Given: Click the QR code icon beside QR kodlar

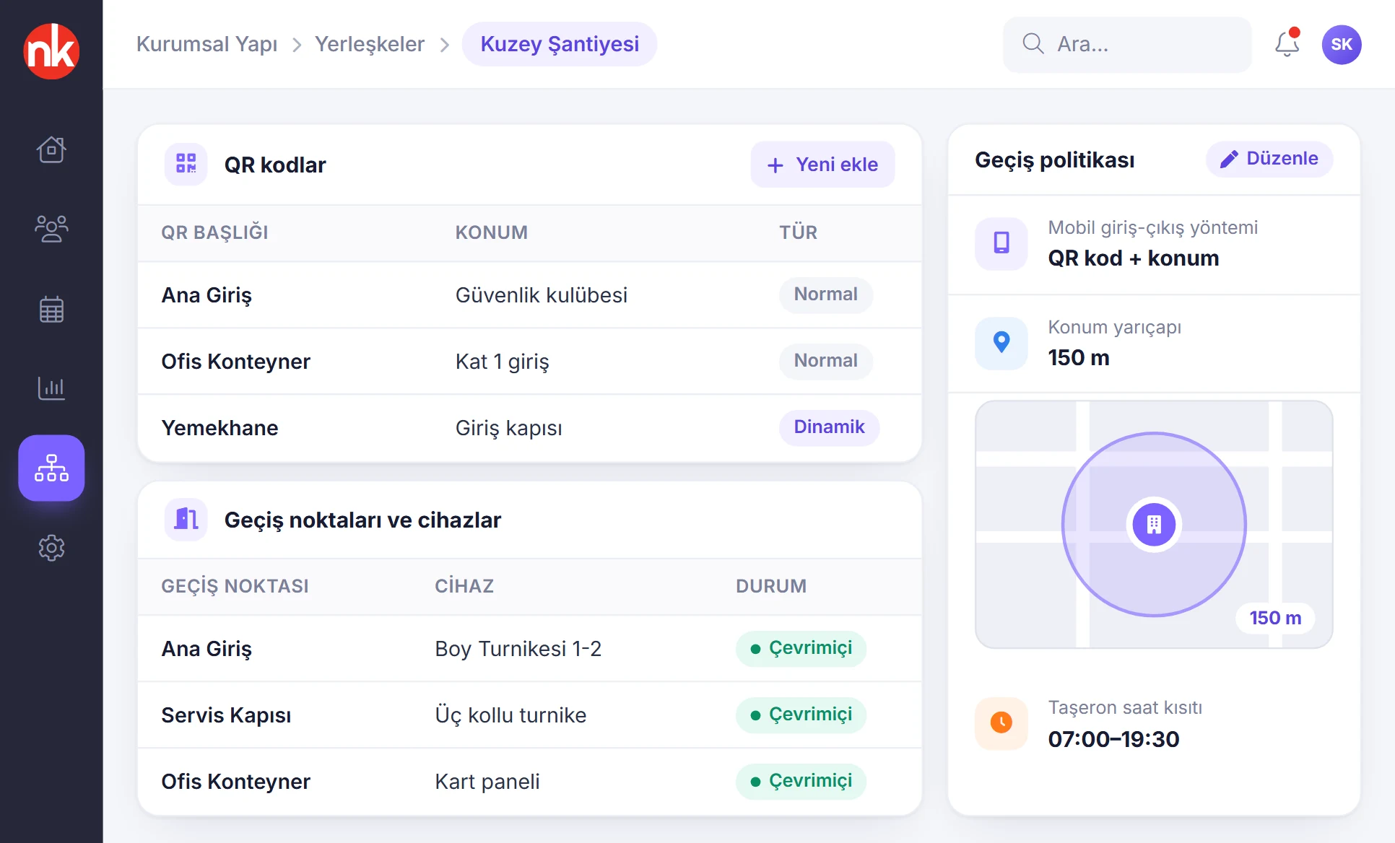Looking at the screenshot, I should click(x=186, y=164).
